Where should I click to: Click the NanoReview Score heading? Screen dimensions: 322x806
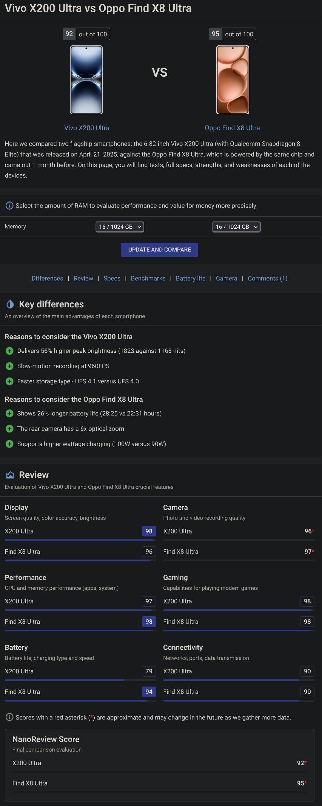[46, 739]
